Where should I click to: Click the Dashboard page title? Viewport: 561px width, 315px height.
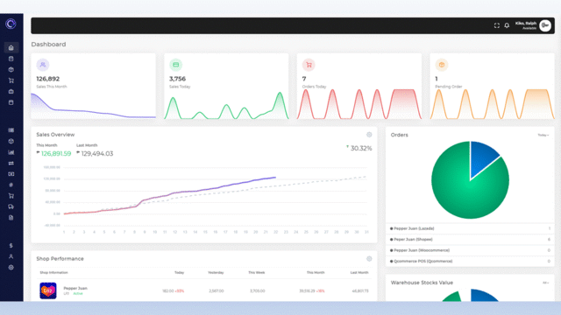pos(48,45)
